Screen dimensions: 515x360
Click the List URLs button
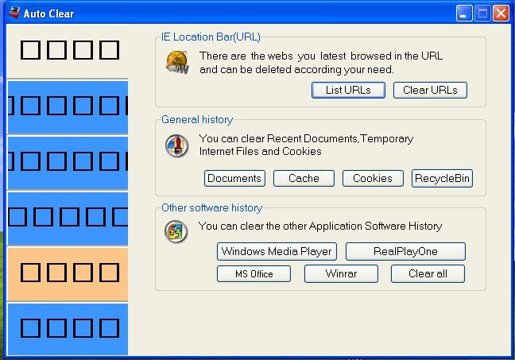coord(348,90)
